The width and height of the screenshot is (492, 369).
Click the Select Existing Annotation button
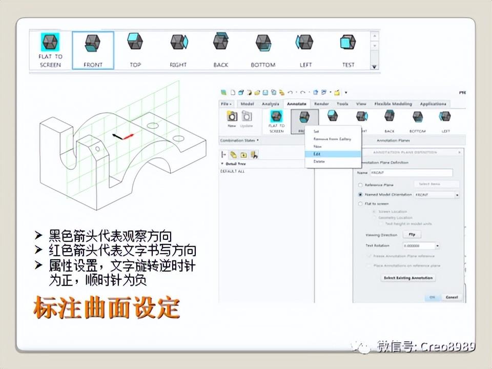(x=408, y=278)
